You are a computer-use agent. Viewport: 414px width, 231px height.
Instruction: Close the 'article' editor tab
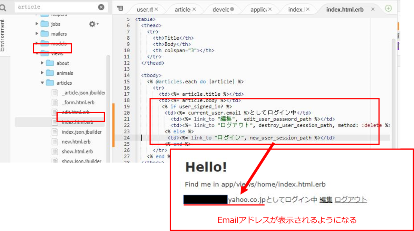194,9
